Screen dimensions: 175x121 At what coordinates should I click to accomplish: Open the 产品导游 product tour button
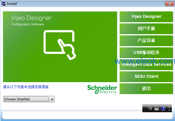click(146, 41)
